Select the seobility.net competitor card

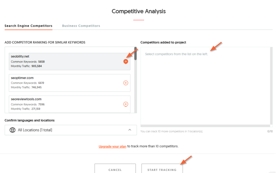pos(70,61)
